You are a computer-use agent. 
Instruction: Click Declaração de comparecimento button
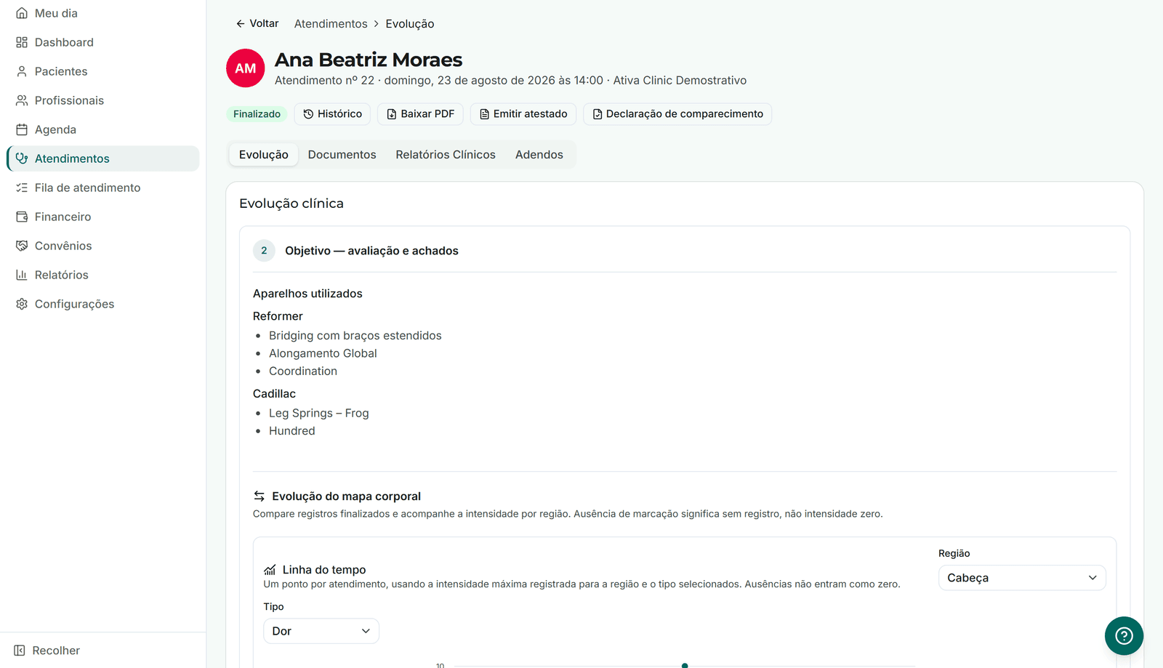point(677,114)
